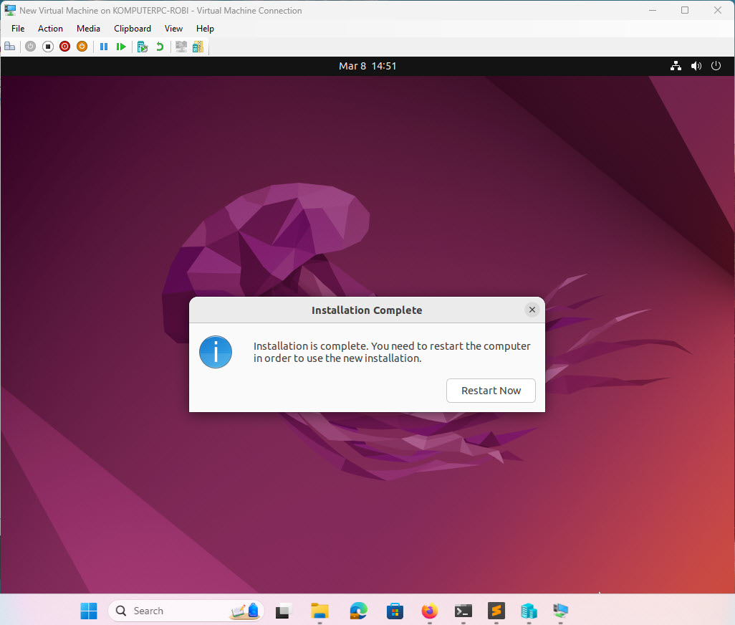The height and width of the screenshot is (625, 735).
Task: Pause the running virtual machine
Action: coord(104,46)
